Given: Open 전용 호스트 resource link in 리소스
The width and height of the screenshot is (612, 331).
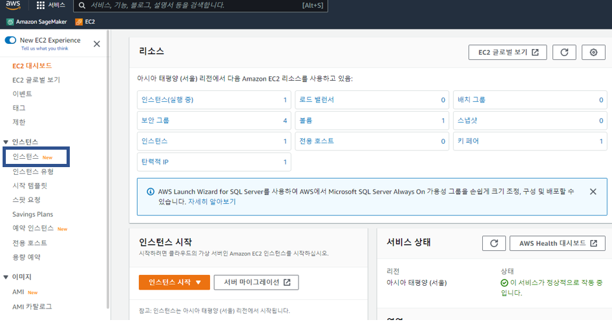Looking at the screenshot, I should click(x=317, y=141).
